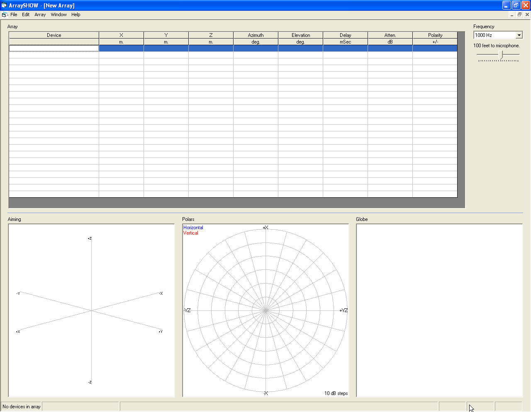Select the Device column header
Image resolution: width=531 pixels, height=412 pixels.
(54, 35)
